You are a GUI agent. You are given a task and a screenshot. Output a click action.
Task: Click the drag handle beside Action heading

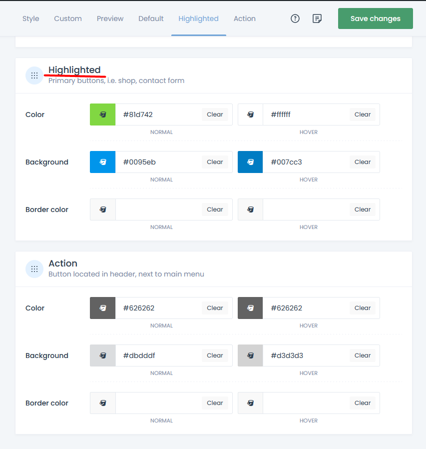click(x=34, y=268)
